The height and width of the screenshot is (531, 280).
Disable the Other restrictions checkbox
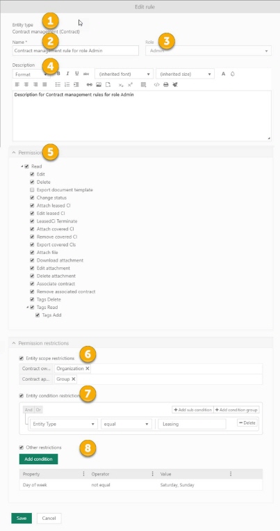(x=22, y=447)
